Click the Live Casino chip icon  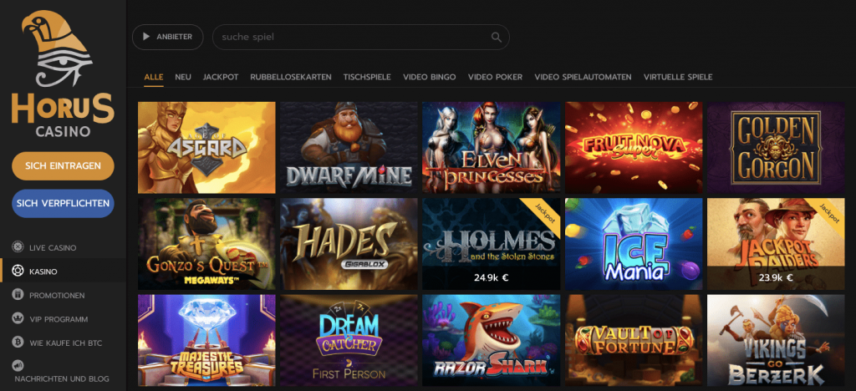click(x=18, y=247)
